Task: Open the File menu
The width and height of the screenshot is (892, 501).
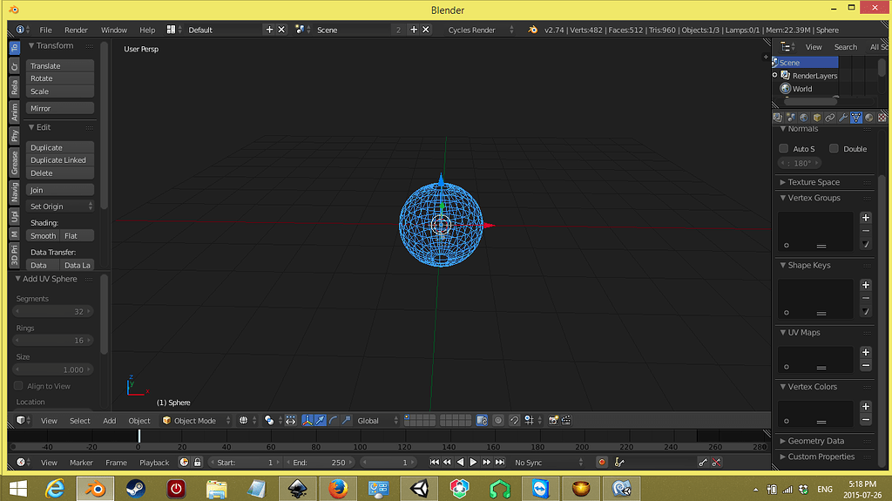Action: (x=45, y=30)
